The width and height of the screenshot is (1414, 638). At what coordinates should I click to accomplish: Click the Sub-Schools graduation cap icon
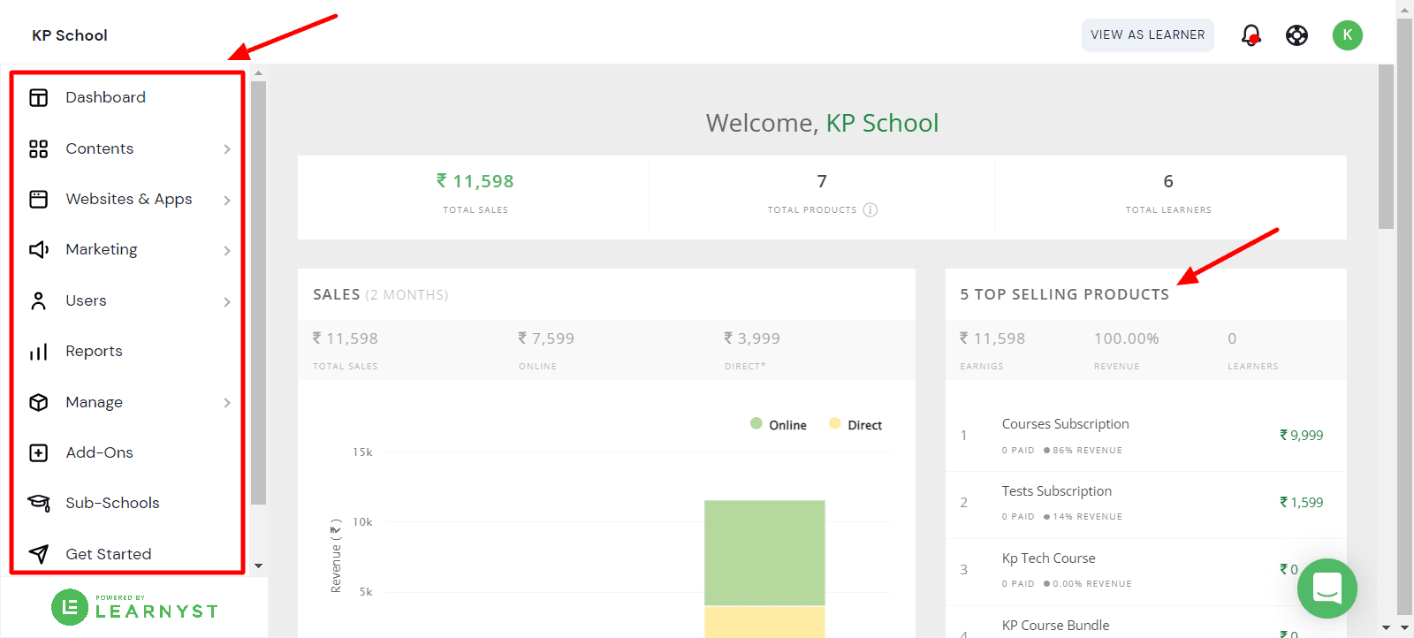39,504
